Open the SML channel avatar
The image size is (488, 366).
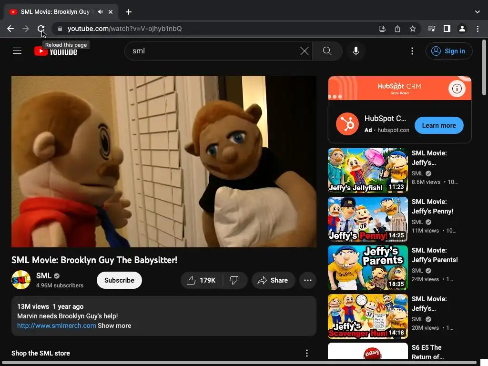pos(21,280)
